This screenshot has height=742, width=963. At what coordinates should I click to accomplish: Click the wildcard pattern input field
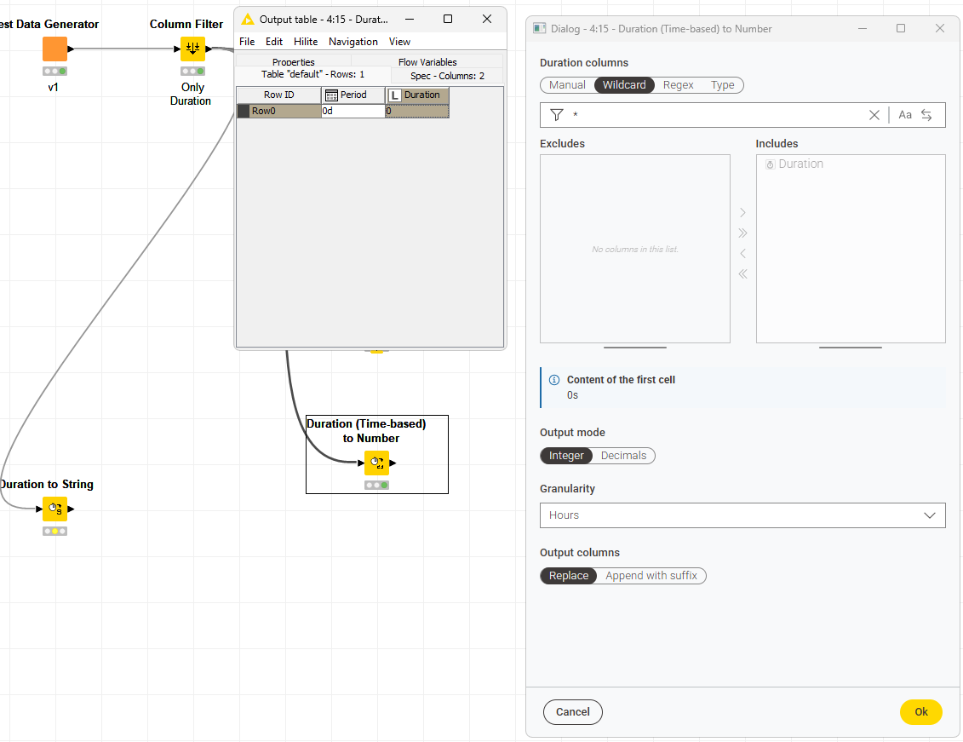tap(715, 115)
